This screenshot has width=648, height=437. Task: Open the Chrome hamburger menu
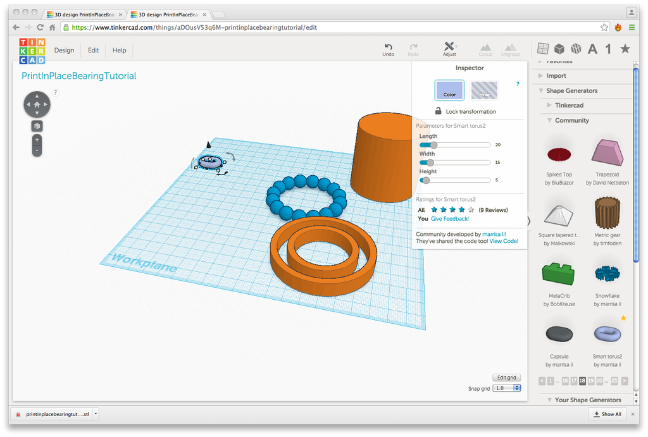(632, 27)
